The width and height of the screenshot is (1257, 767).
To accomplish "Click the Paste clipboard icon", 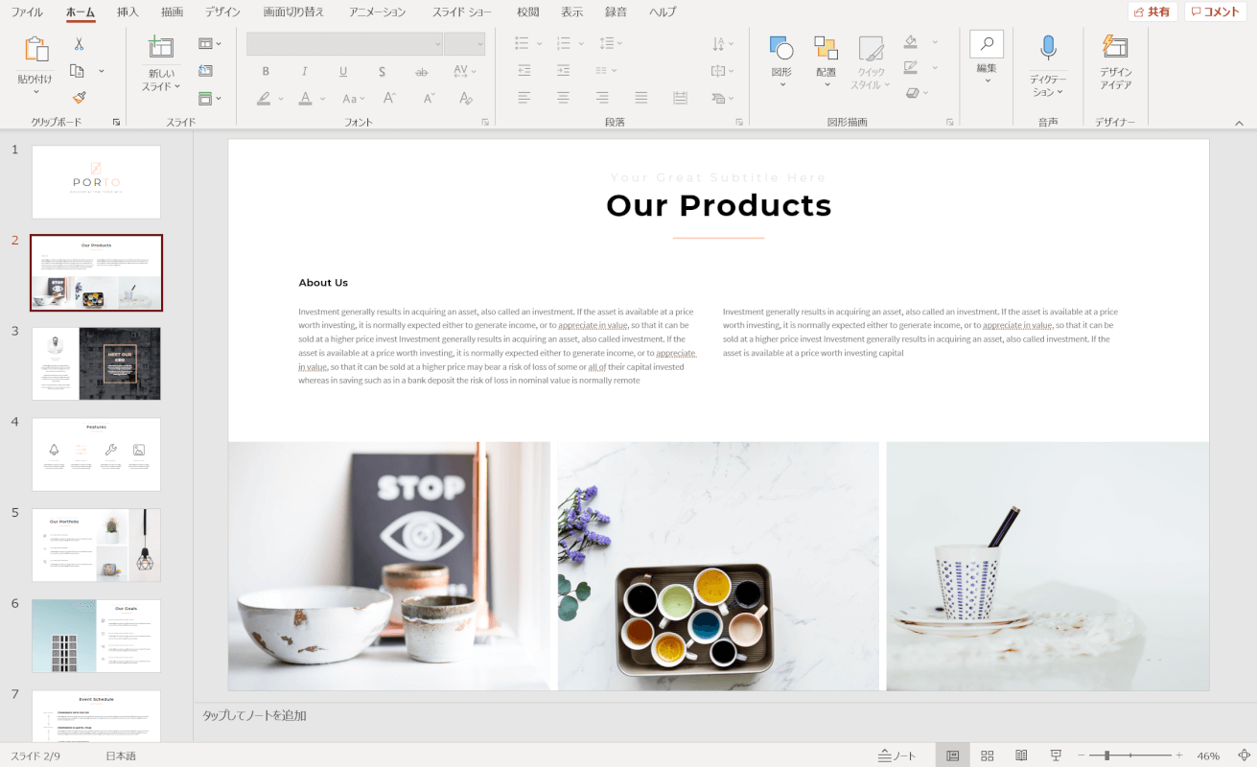I will (36, 50).
